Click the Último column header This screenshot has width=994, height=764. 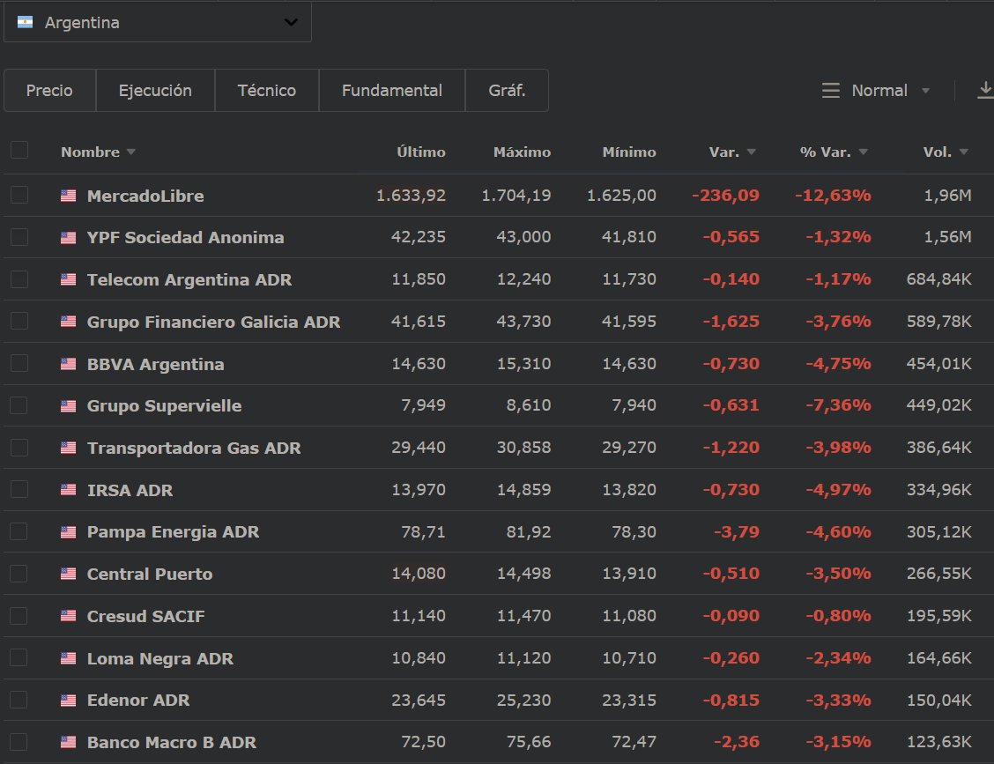(x=421, y=152)
